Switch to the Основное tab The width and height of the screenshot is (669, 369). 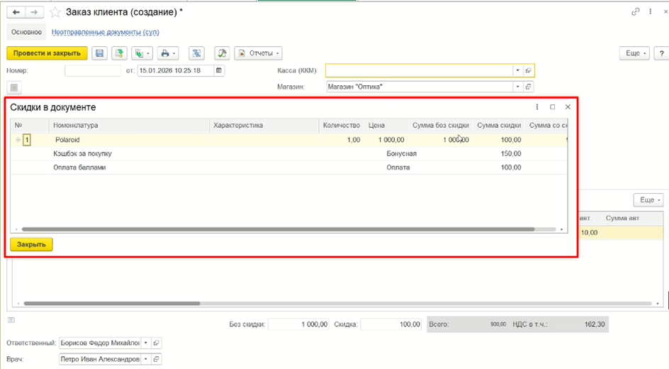tap(26, 32)
